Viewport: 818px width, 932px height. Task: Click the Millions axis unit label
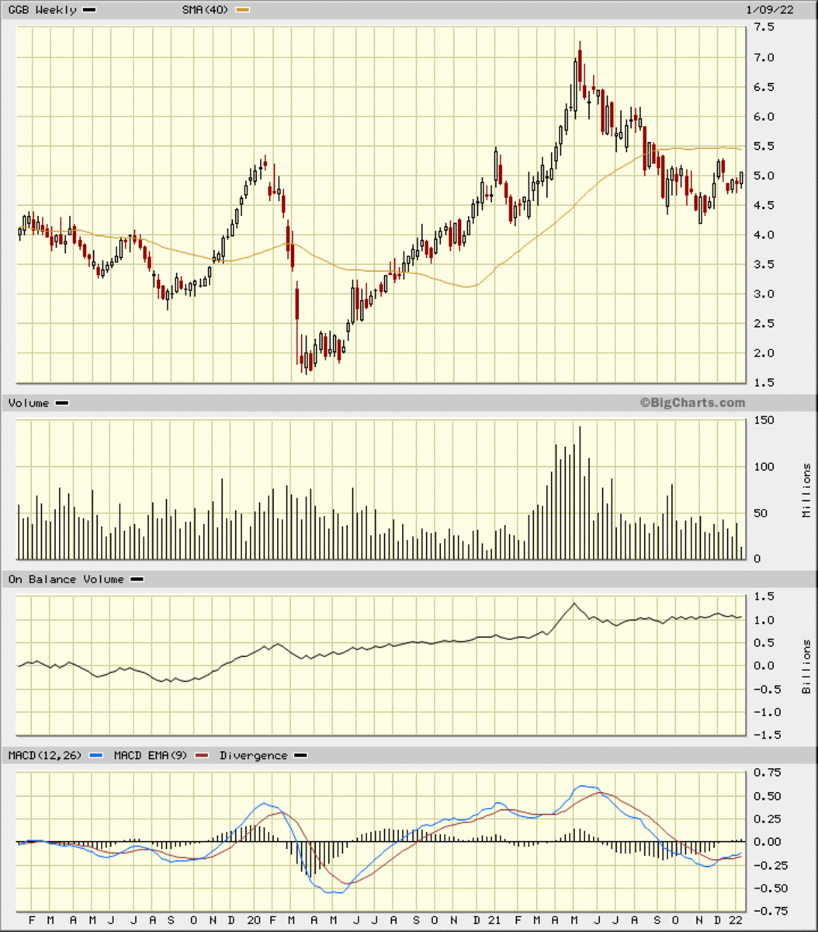point(807,491)
